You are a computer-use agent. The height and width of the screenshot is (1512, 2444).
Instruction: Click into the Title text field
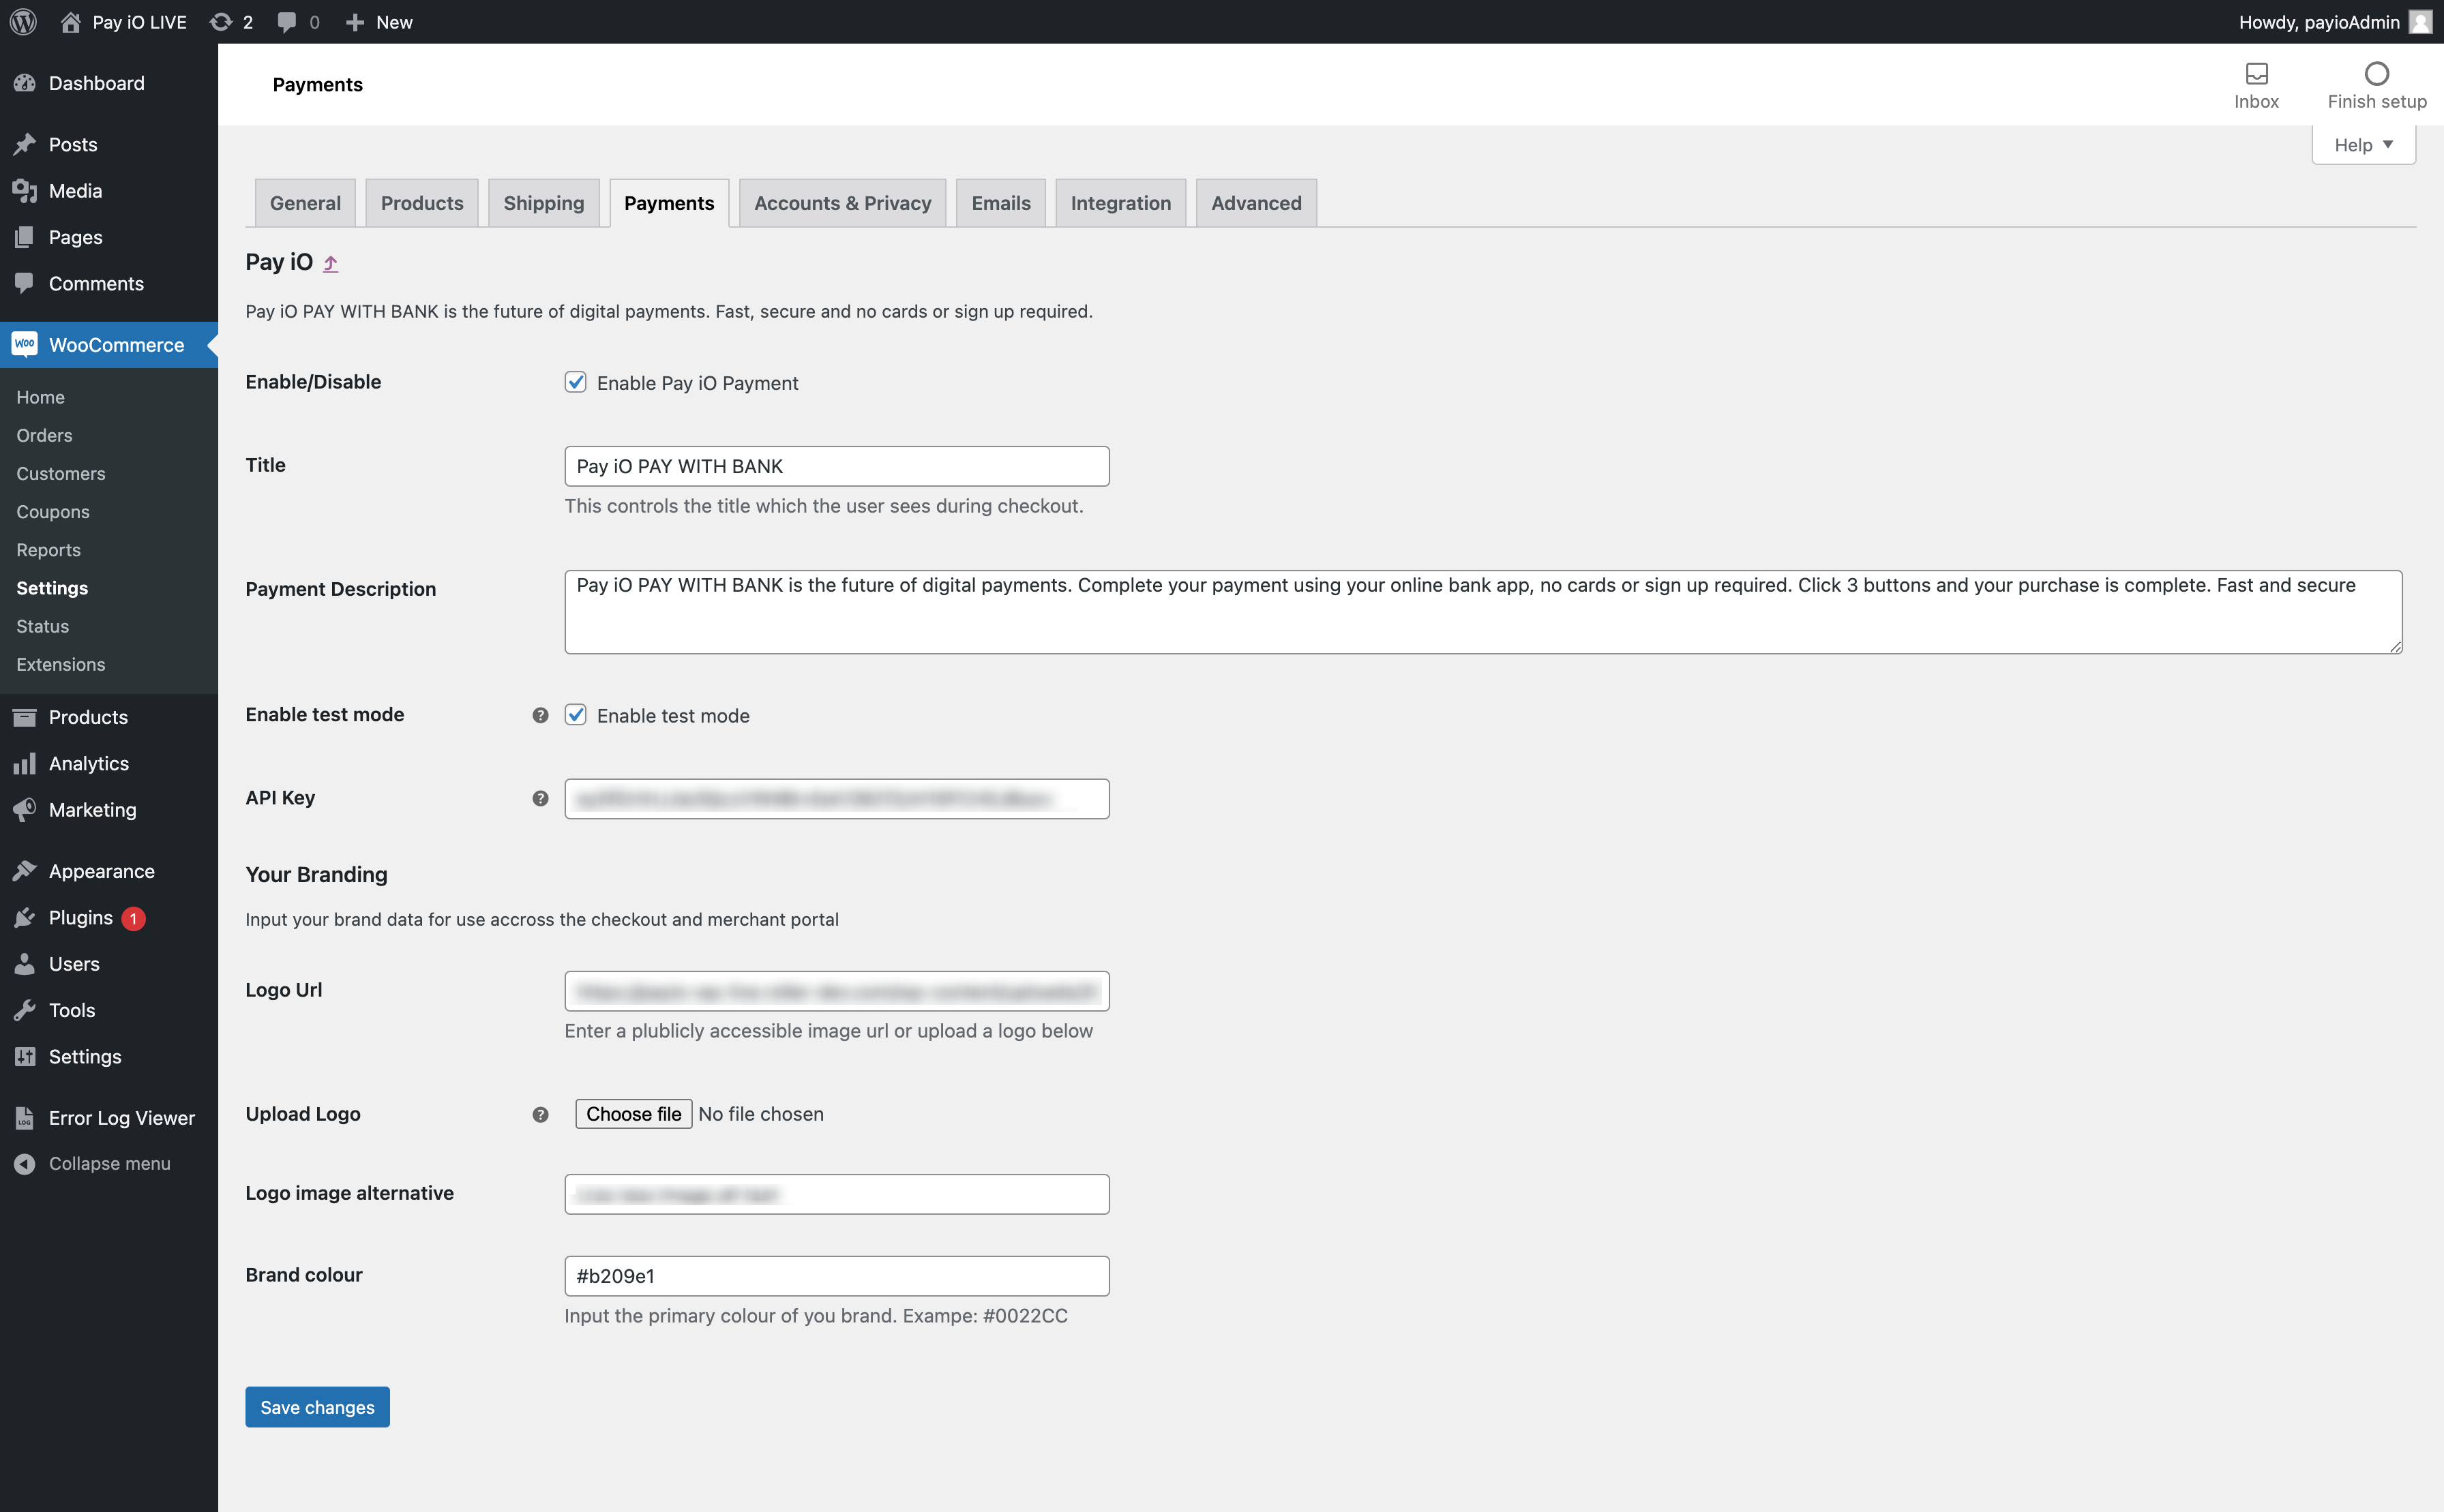[x=836, y=466]
